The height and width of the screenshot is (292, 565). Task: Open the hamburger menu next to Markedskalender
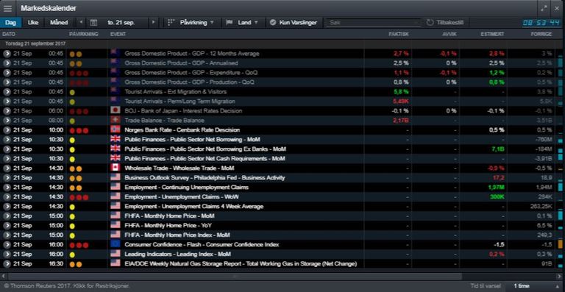[7, 9]
